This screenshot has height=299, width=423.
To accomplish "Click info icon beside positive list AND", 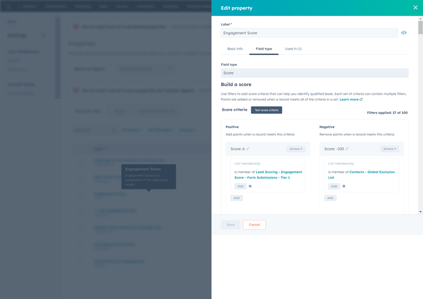I will tap(250, 186).
